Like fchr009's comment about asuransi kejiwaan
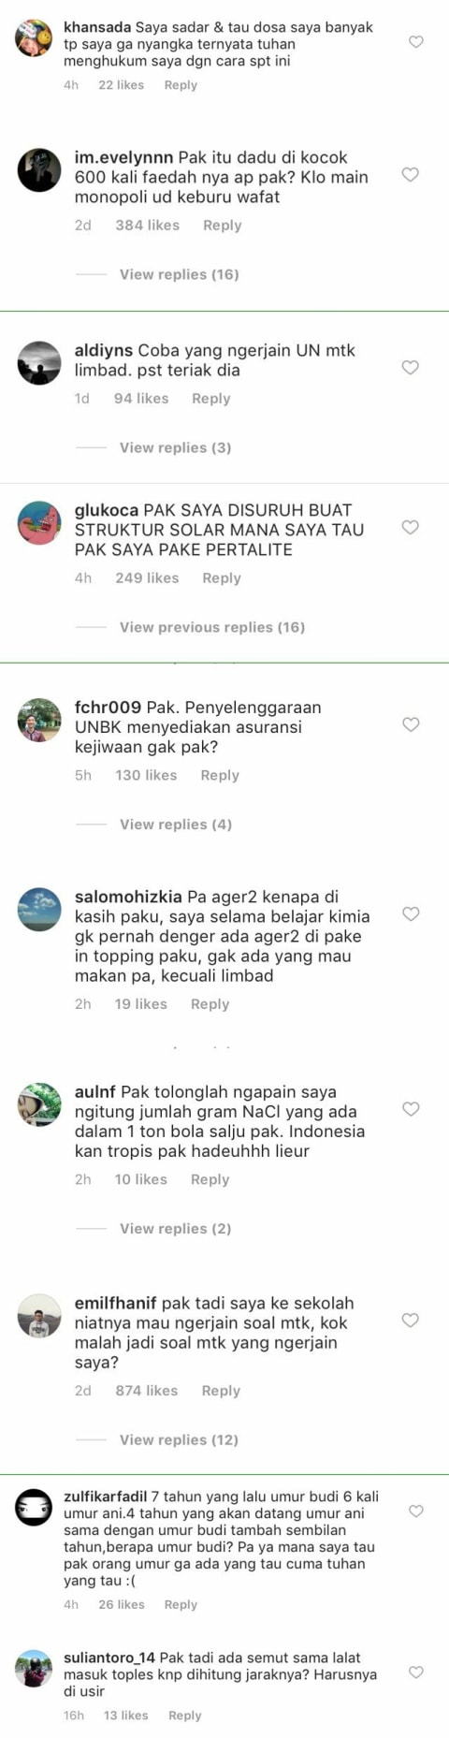 click(x=410, y=724)
